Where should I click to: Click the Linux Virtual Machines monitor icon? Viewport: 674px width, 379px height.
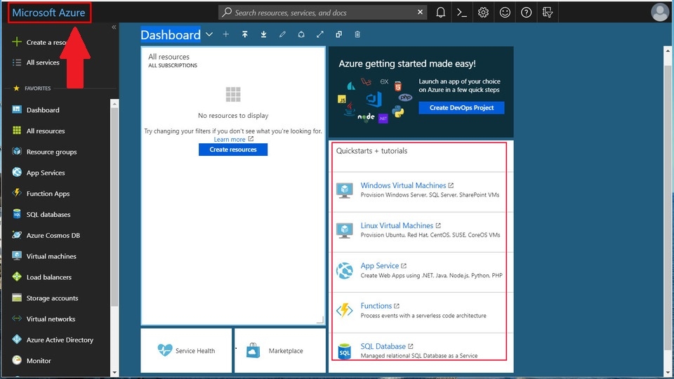click(x=344, y=230)
